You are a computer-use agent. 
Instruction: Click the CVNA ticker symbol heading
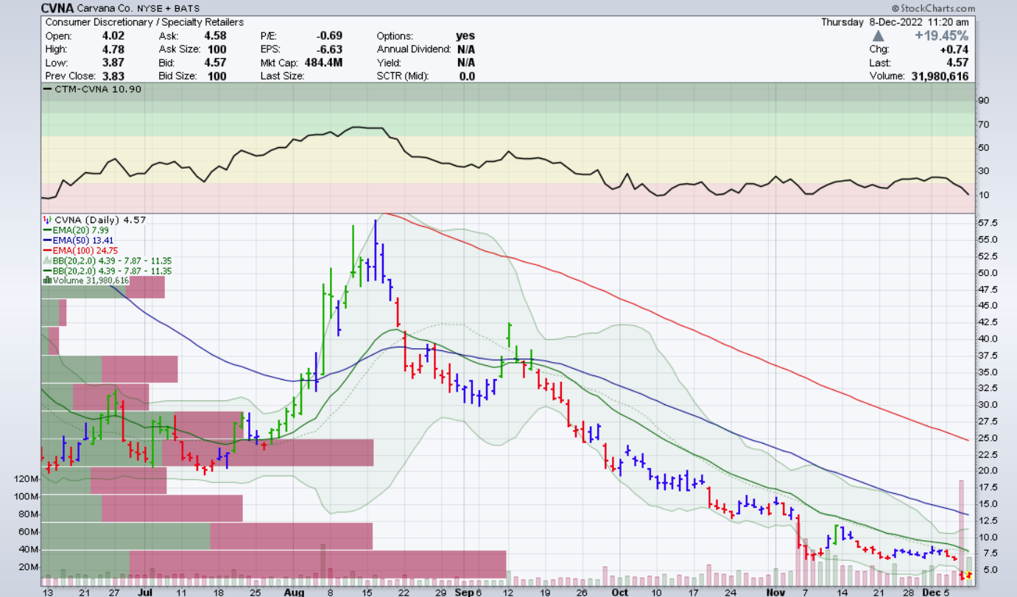click(x=57, y=8)
